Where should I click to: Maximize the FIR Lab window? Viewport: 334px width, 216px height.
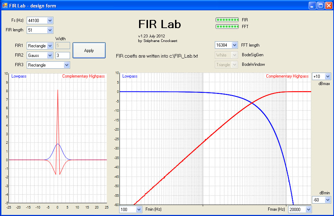point(320,6)
